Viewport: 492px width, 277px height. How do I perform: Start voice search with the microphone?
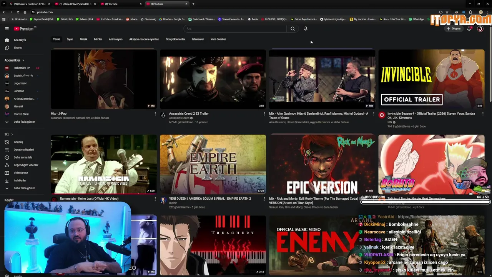(306, 28)
